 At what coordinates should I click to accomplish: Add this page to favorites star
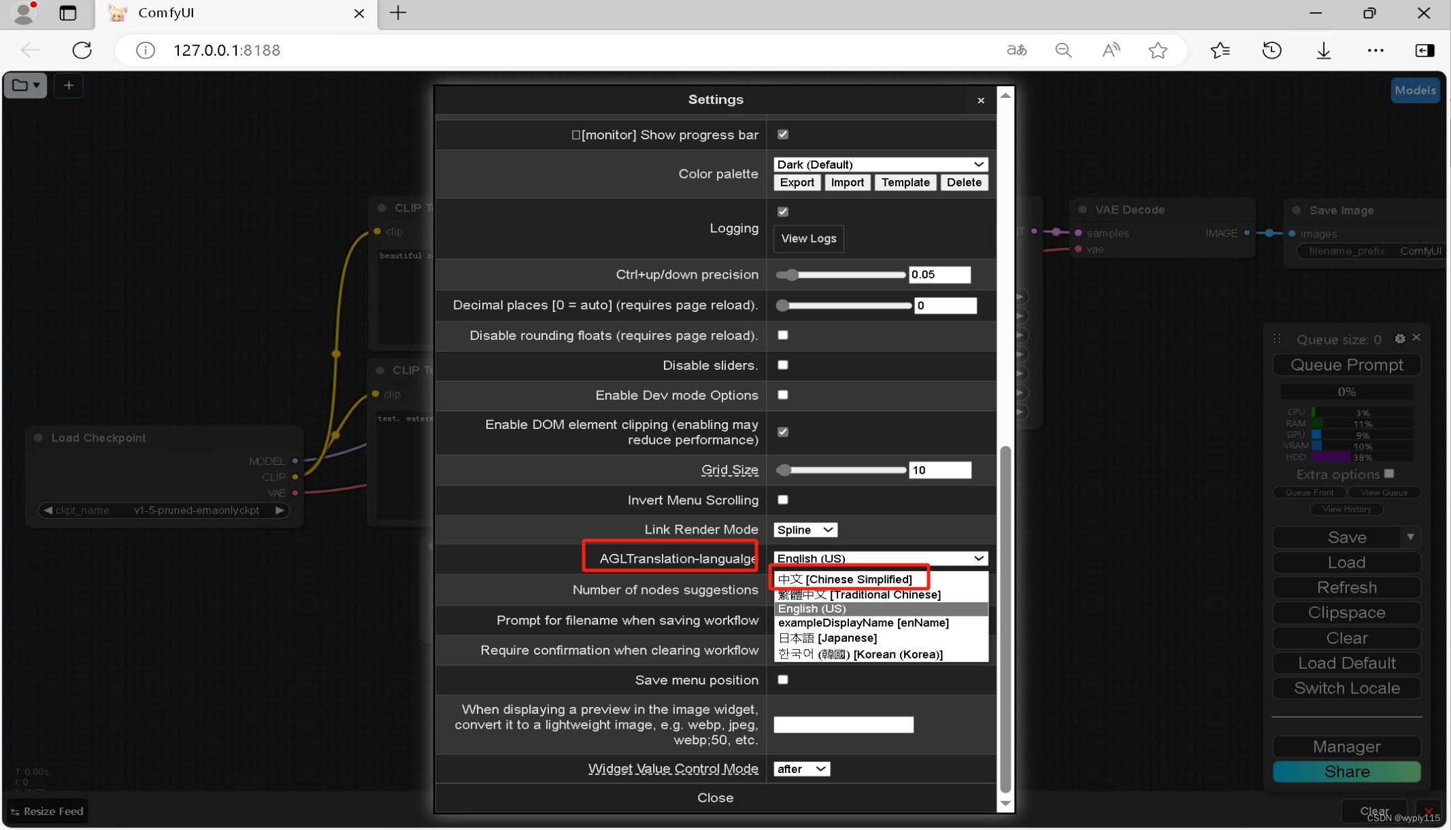(1158, 50)
